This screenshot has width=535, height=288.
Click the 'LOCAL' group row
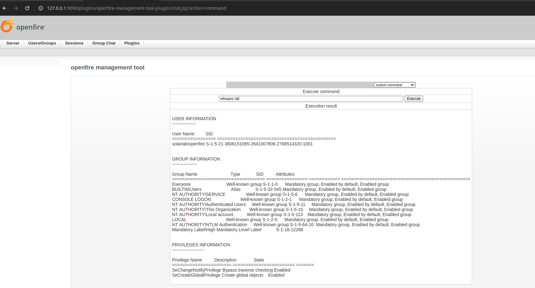(280, 220)
